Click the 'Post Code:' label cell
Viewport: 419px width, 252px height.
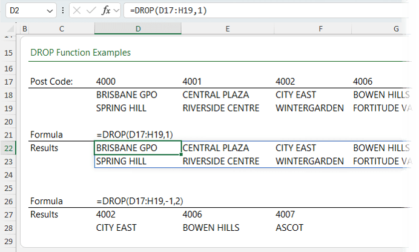click(x=51, y=82)
